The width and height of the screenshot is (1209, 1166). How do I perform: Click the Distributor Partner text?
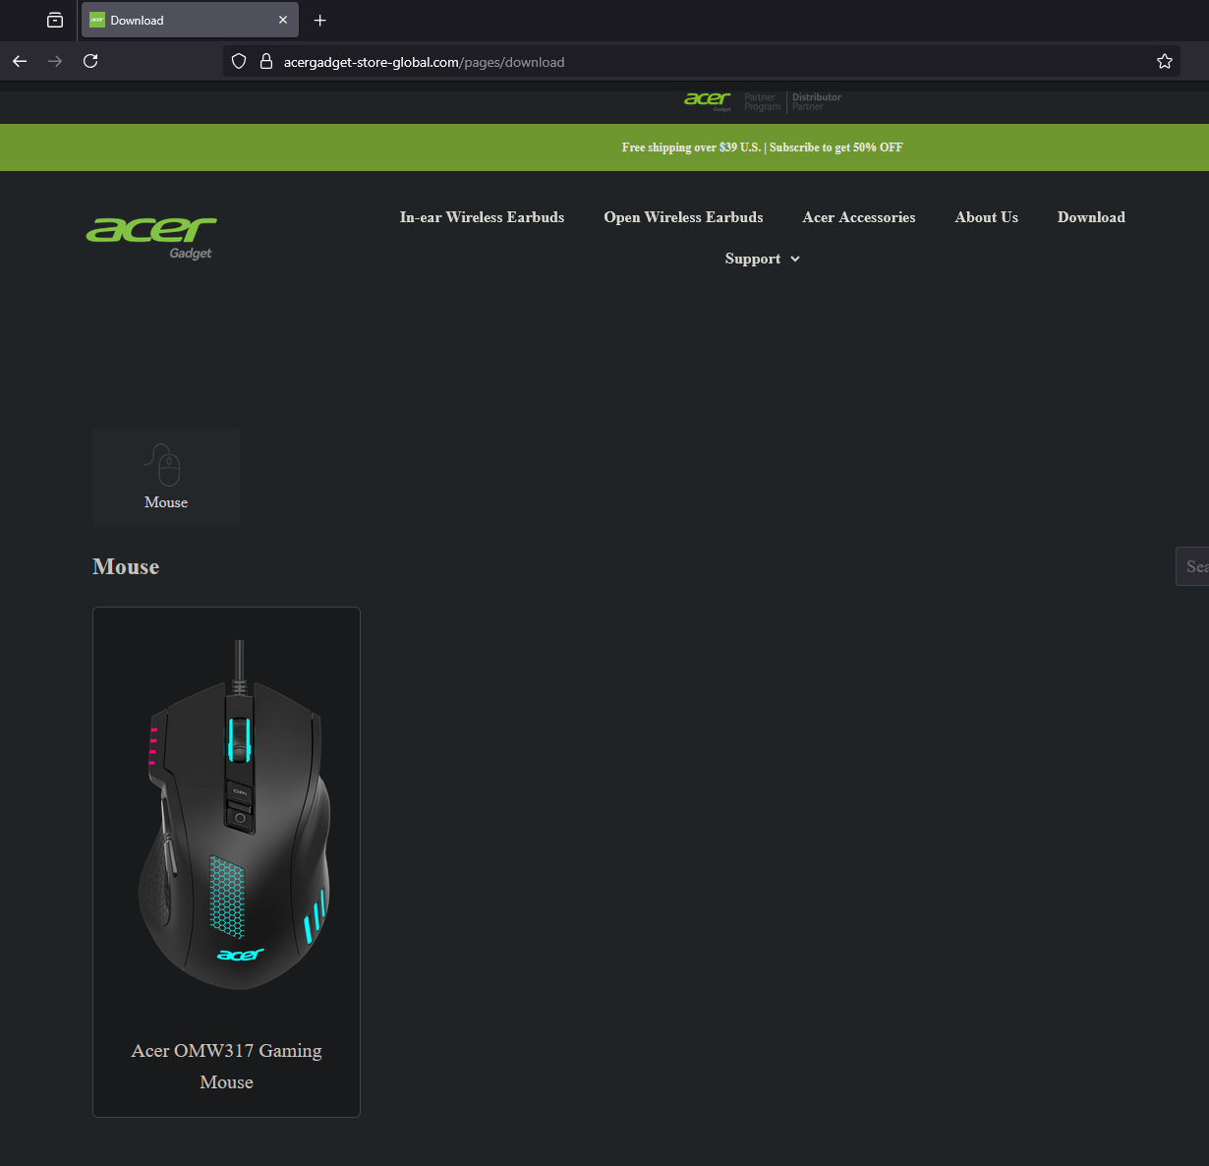coord(817,101)
